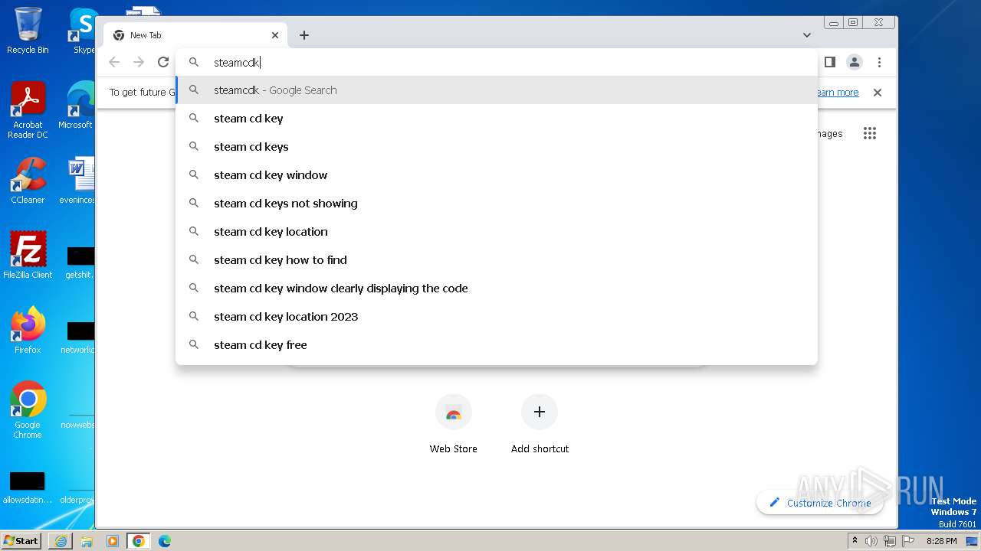
Task: Open Windows Media Player from the taskbar
Action: tap(113, 541)
